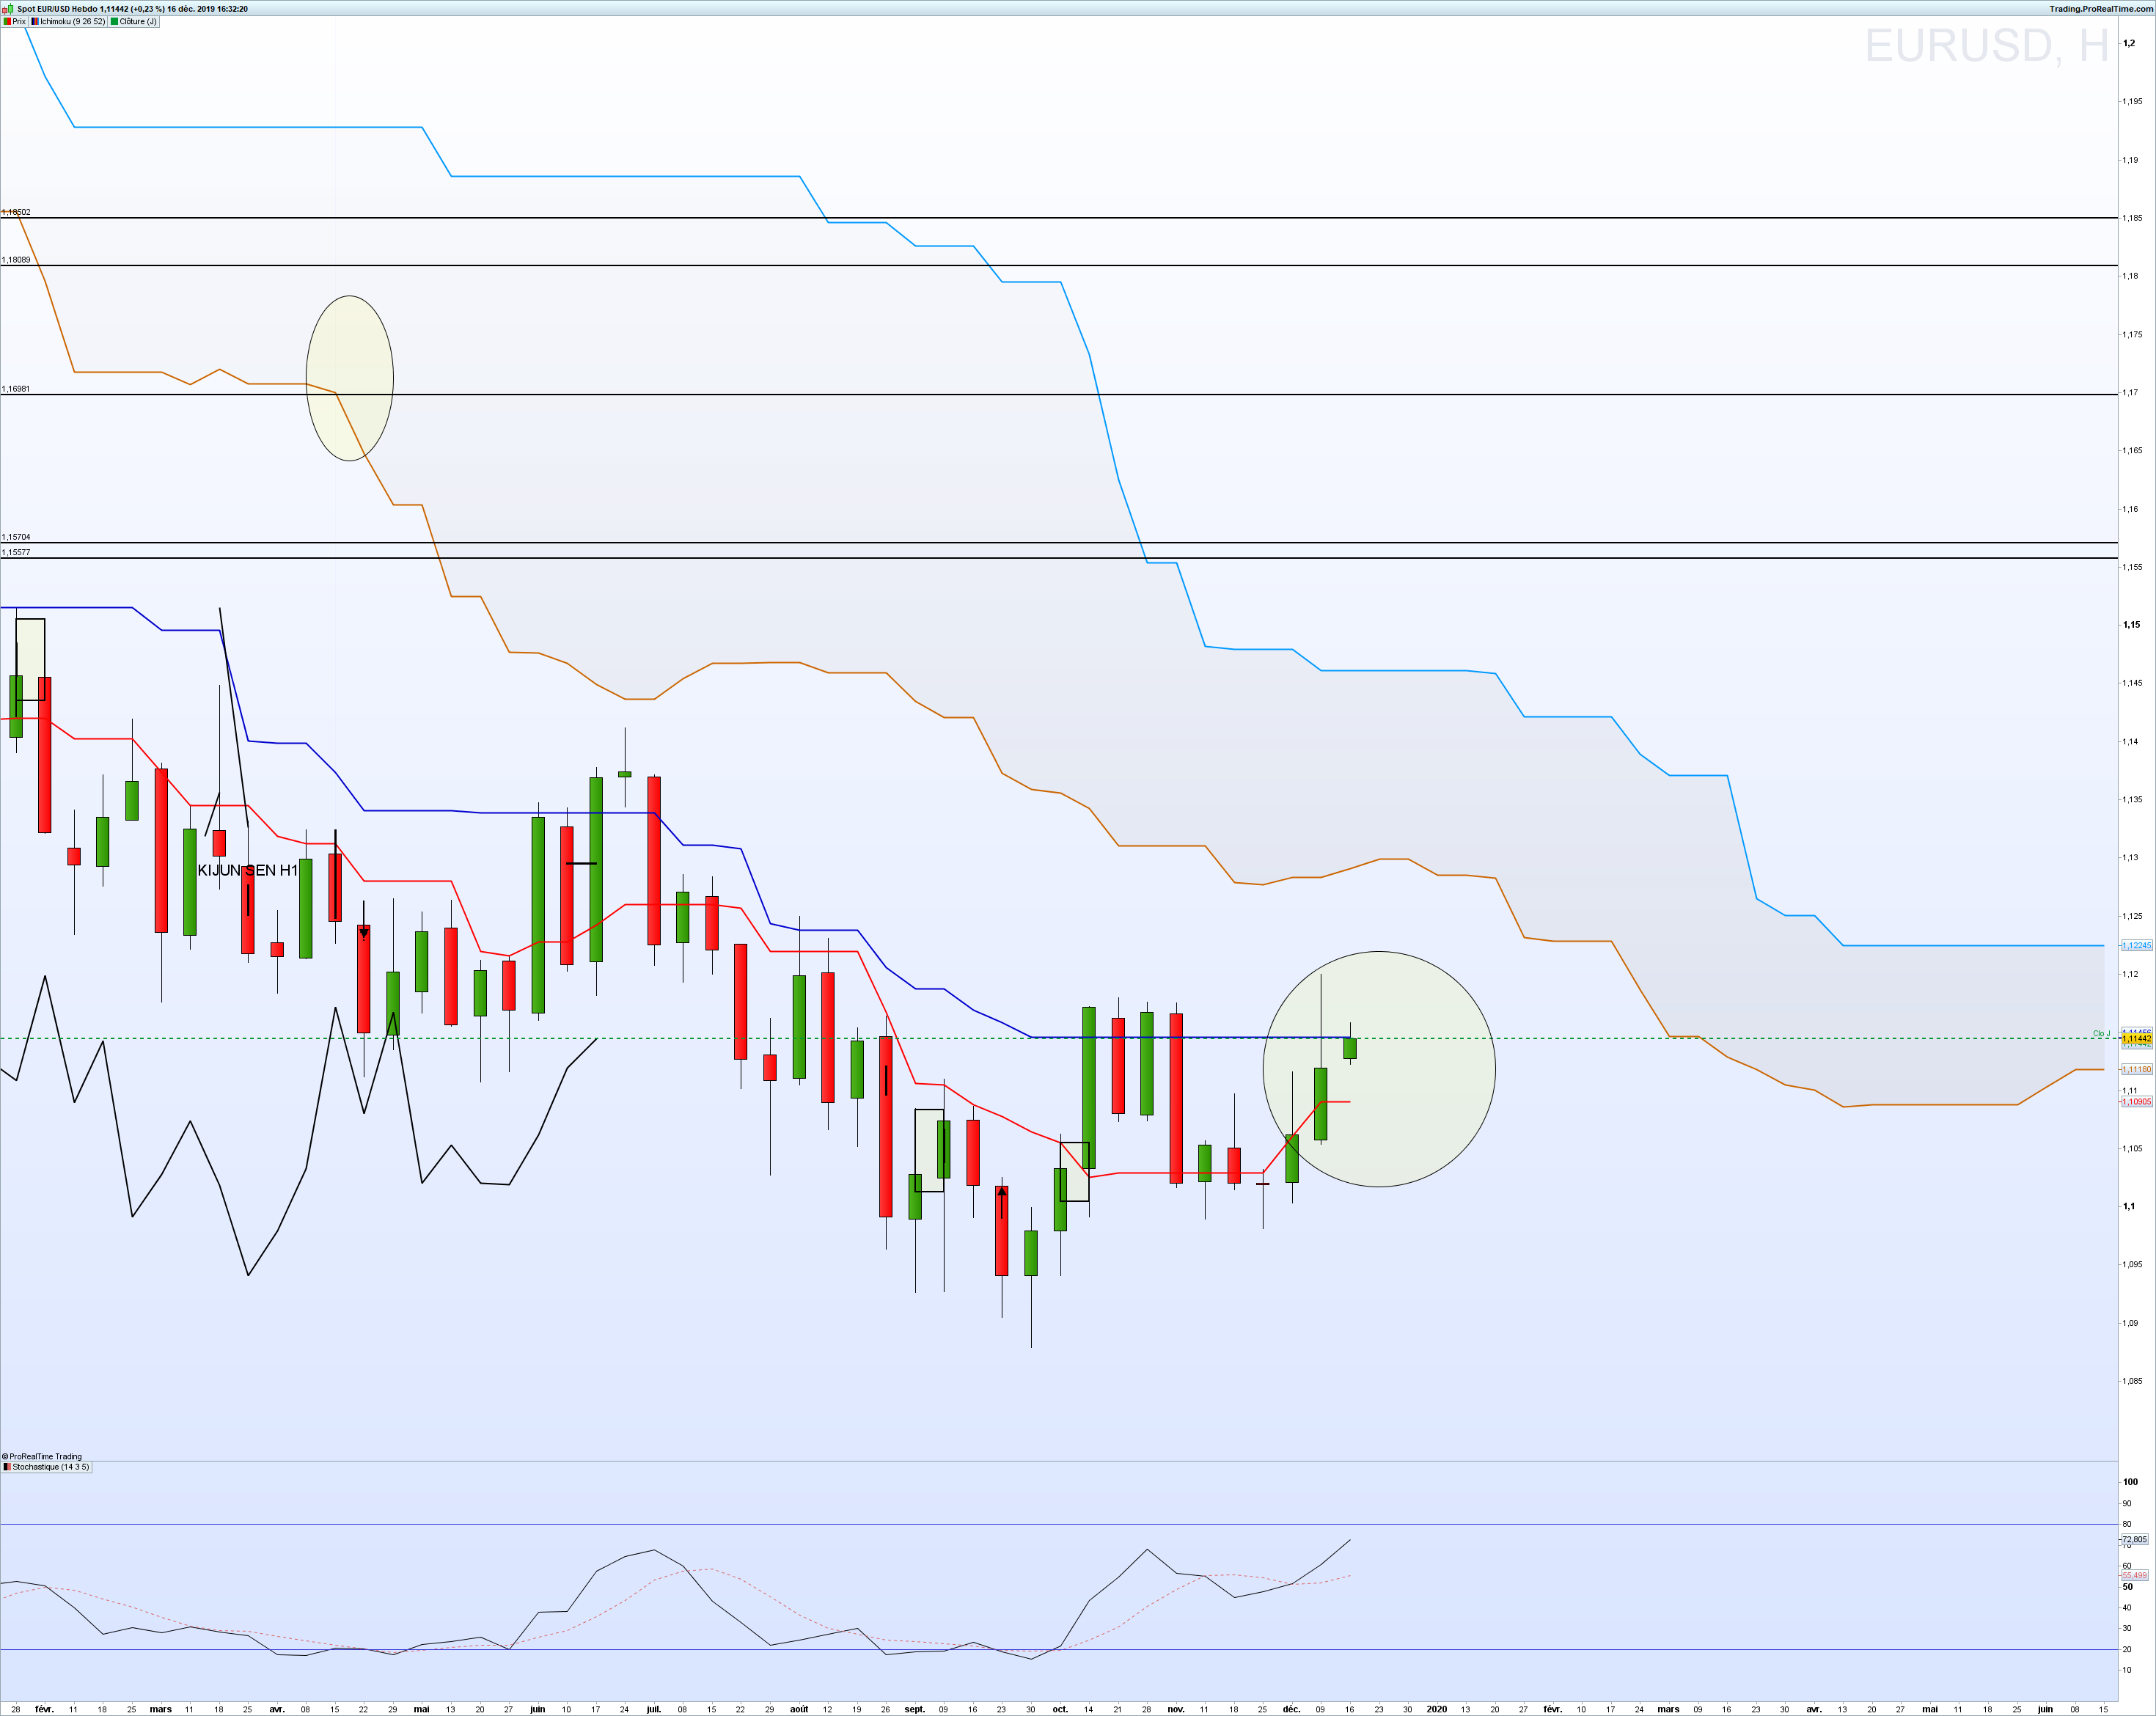Open the Clôture (J) indicator label
The image size is (2156, 1716).
click(134, 21)
